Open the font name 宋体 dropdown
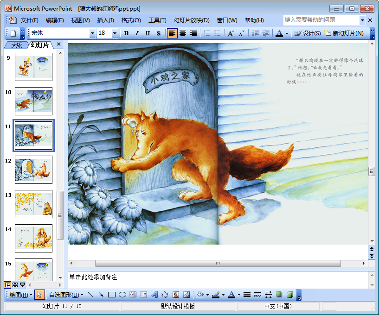 92,33
